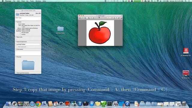Expand the Sharing & Permissions section

[16, 73]
